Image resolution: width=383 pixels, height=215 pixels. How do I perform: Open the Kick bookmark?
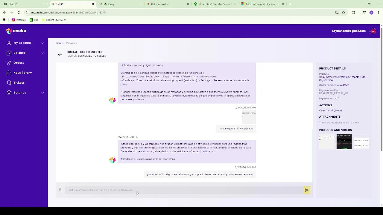tap(34, 20)
